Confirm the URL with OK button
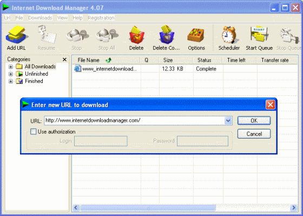Image resolution: width=303 pixels, height=216 pixels. [254, 121]
